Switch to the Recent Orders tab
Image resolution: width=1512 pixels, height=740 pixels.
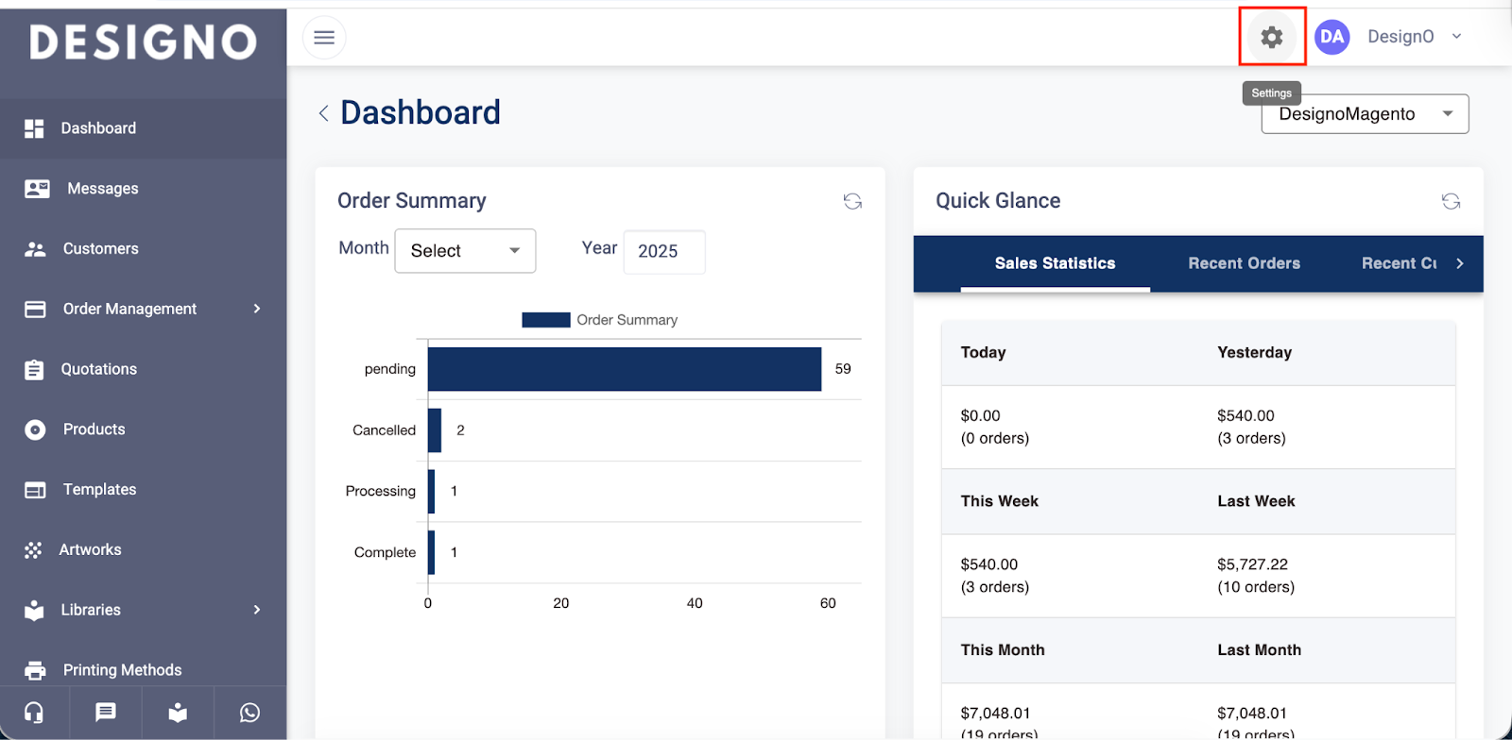(x=1244, y=263)
